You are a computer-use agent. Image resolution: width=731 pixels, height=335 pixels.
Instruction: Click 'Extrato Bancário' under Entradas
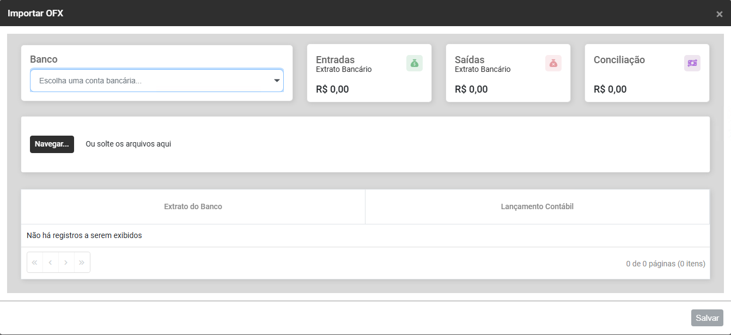pos(344,70)
